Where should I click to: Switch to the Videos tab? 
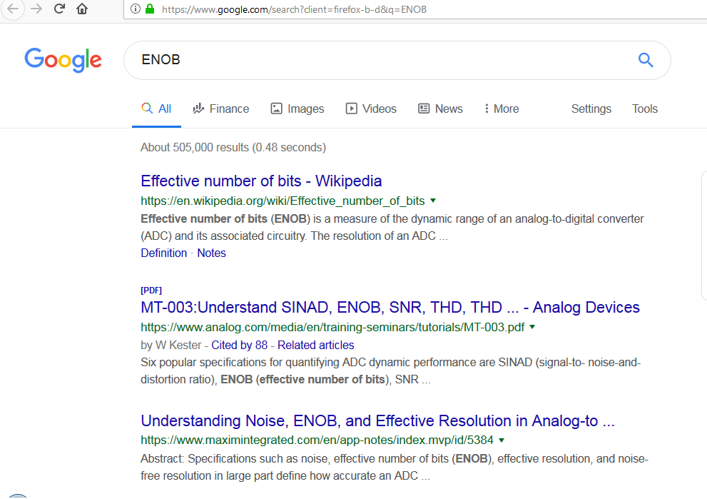pos(371,109)
